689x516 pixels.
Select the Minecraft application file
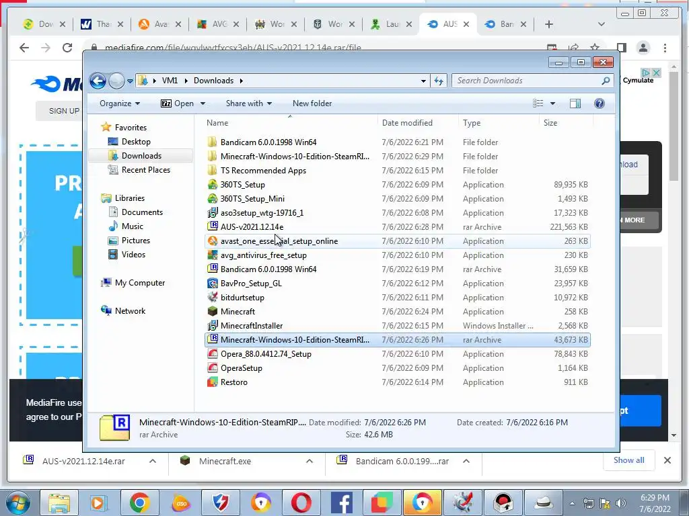pos(238,312)
